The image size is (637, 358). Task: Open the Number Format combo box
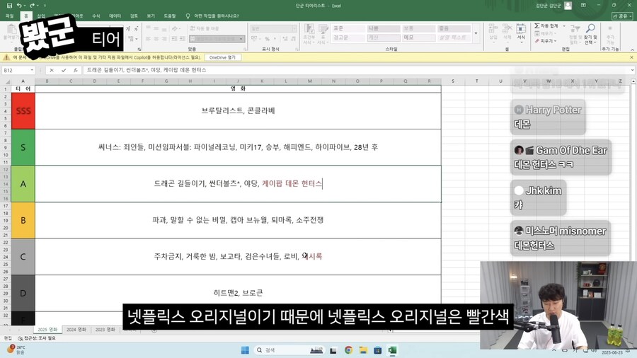tap(273, 28)
